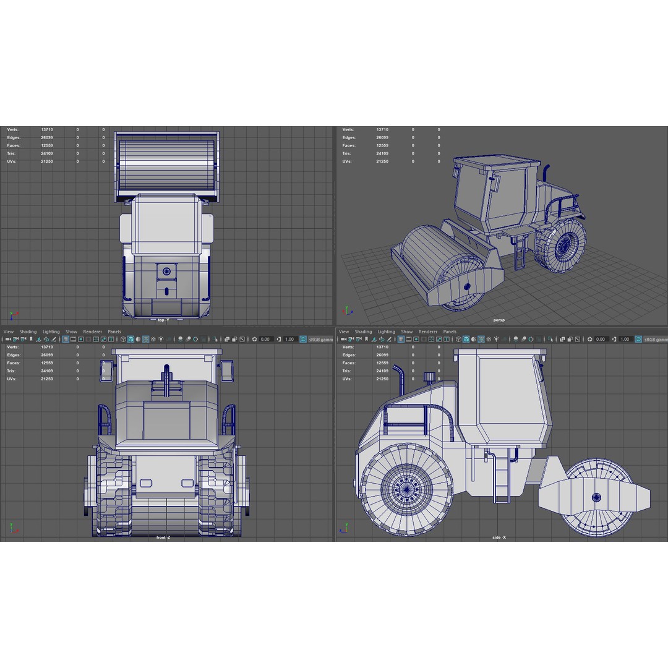668x668 pixels.
Task: Open View menu in front view panel
Action: click(9, 332)
